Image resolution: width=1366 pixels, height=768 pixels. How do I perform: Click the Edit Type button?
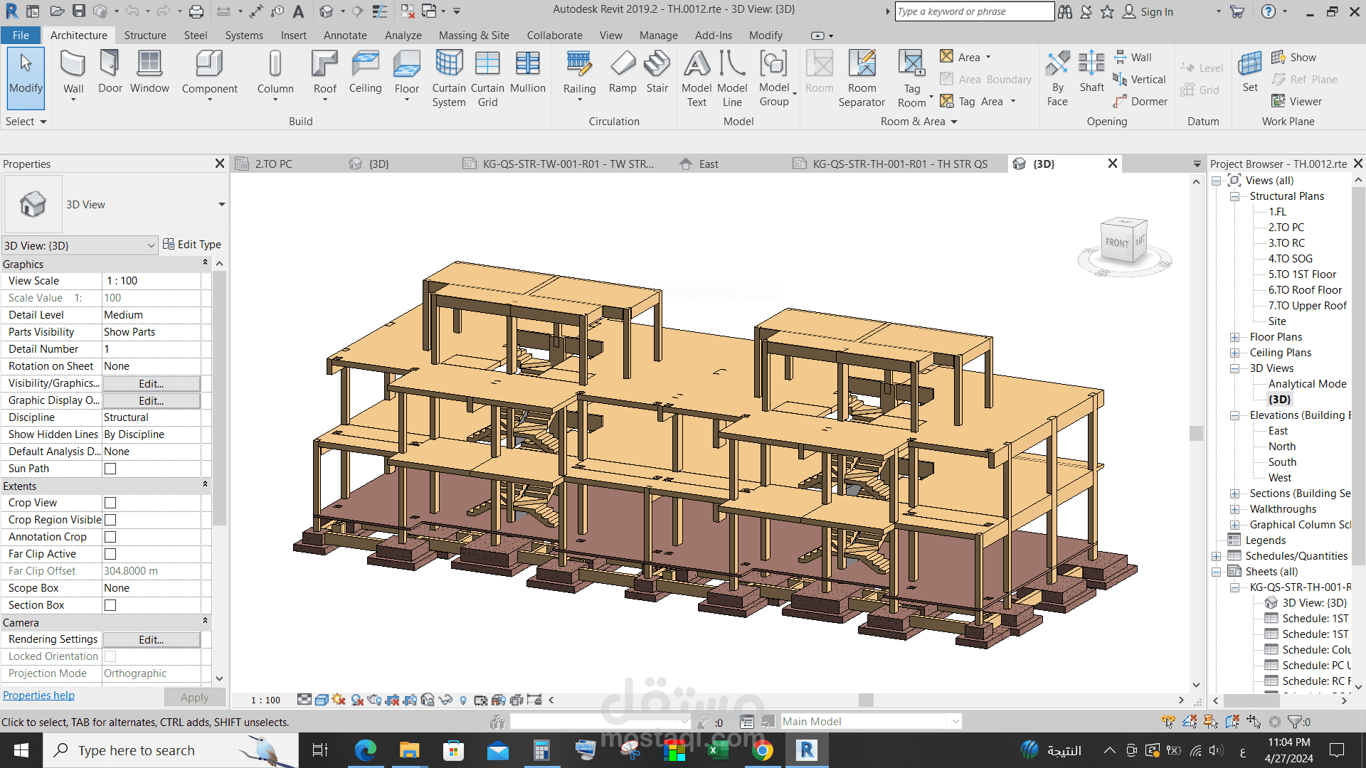[192, 244]
